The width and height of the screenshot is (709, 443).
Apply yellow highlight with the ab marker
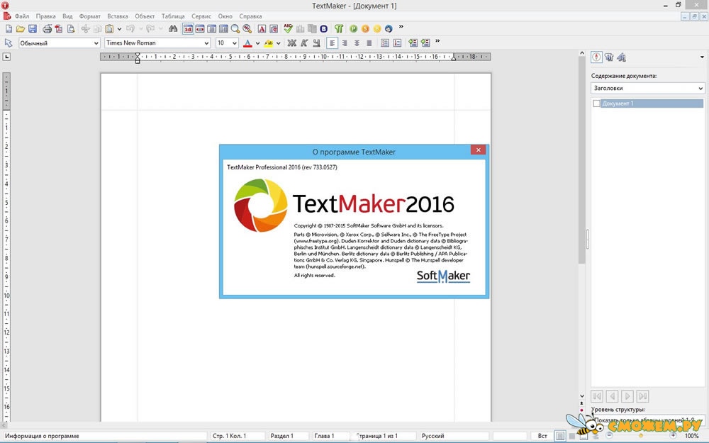click(269, 43)
